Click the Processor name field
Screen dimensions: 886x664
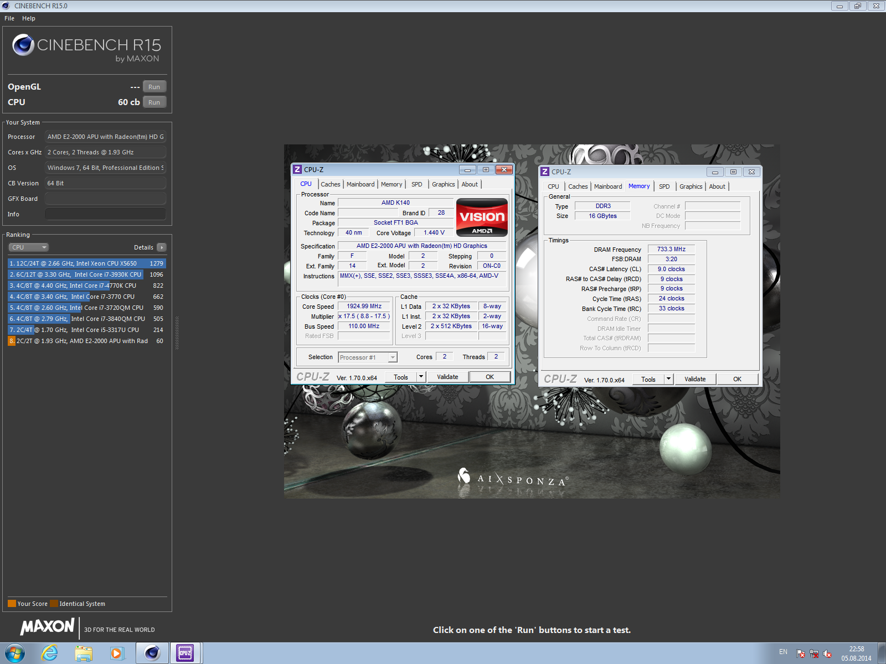tap(105, 137)
